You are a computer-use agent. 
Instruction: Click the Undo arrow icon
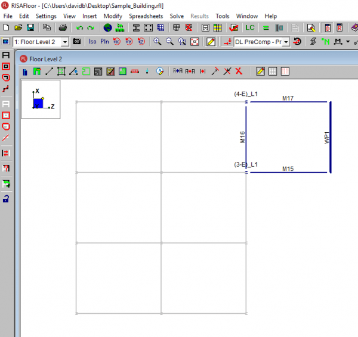(x=79, y=27)
